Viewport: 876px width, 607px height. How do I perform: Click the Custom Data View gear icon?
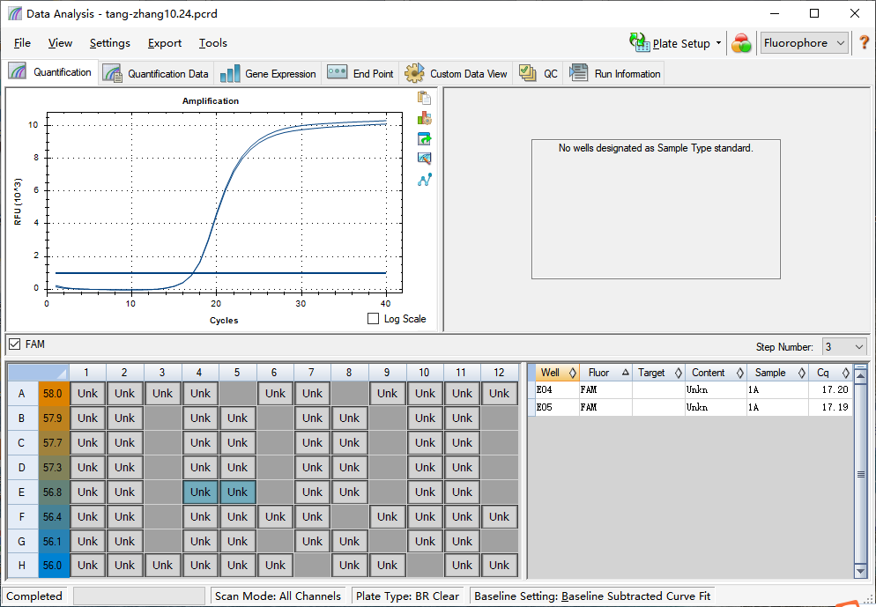(414, 73)
